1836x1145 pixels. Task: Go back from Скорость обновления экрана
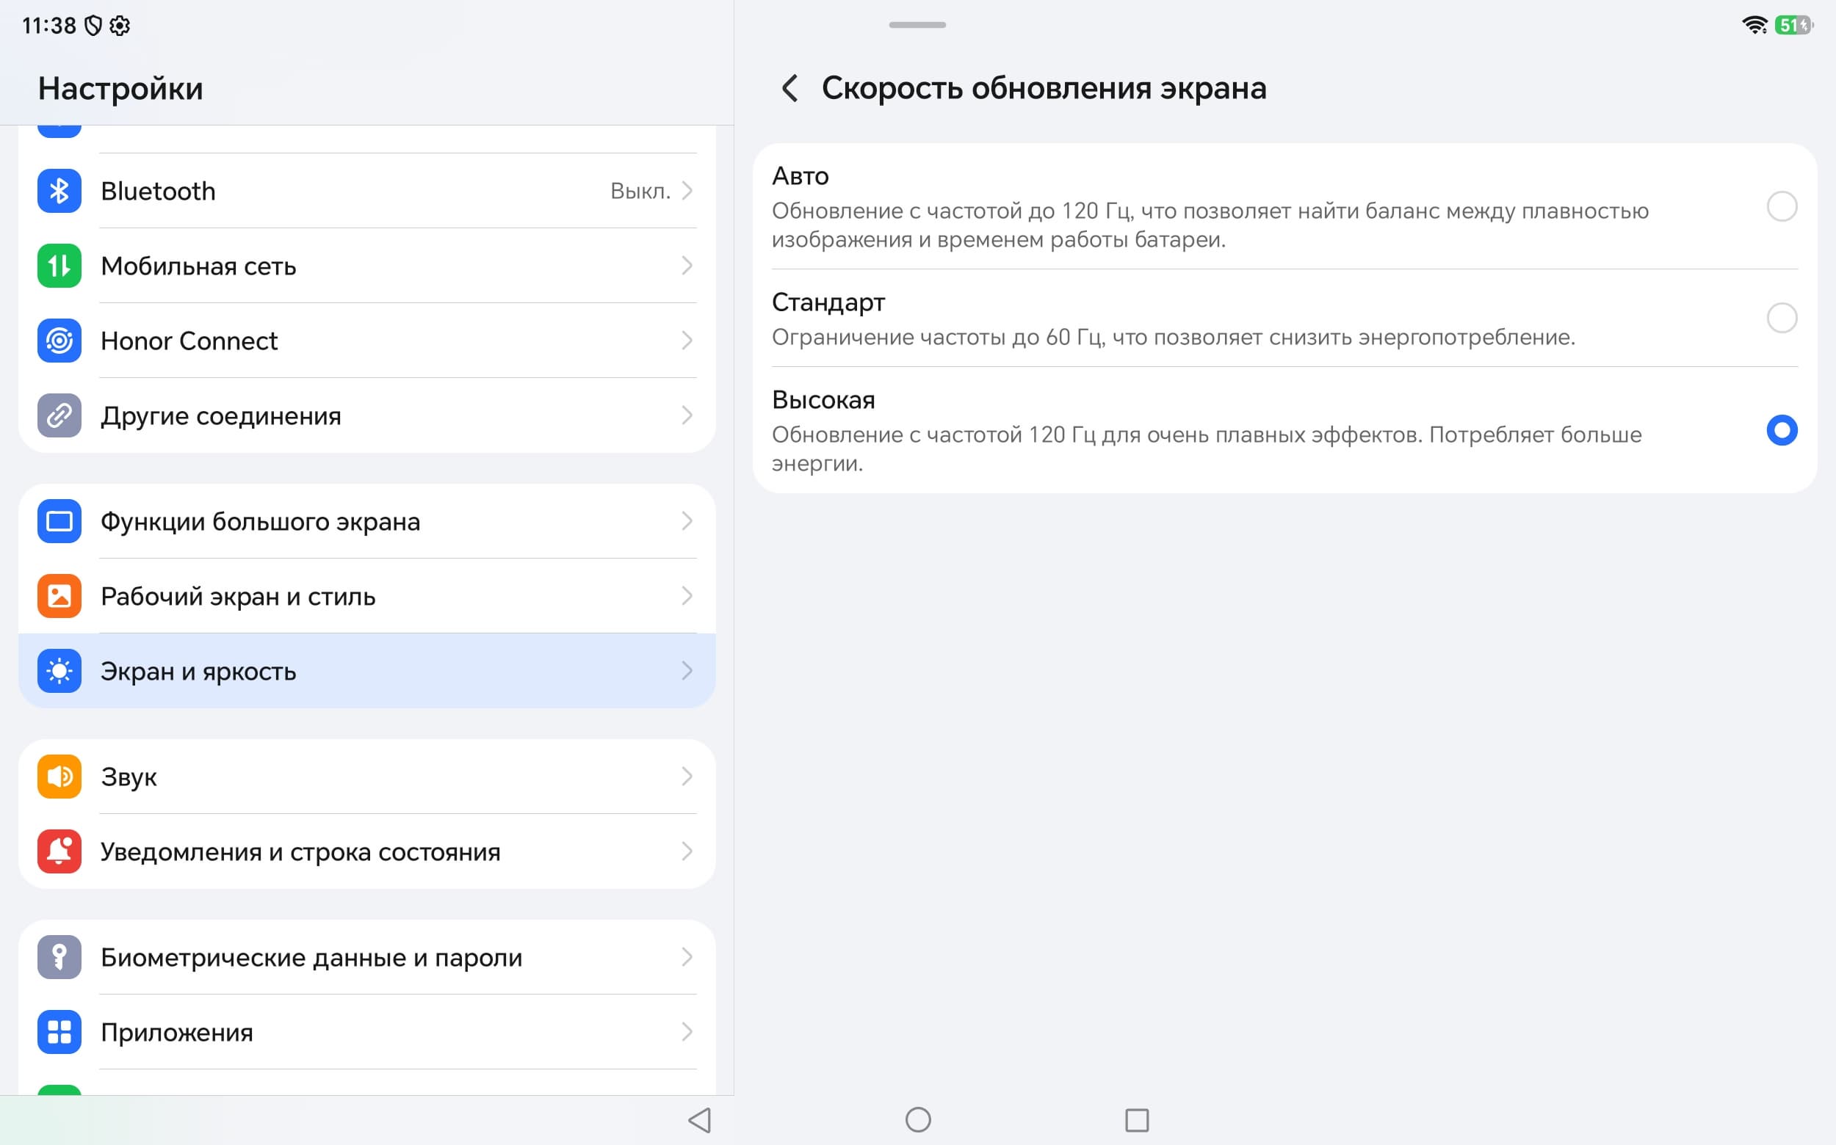tap(789, 89)
